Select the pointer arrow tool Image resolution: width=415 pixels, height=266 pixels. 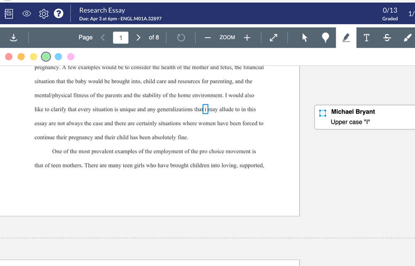tap(304, 38)
